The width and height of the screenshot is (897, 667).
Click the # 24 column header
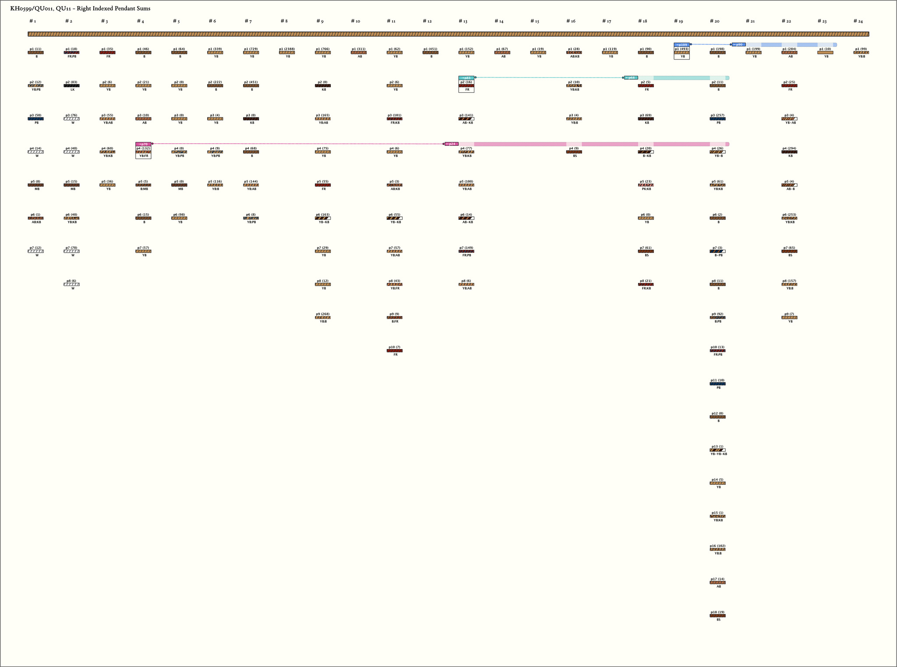(x=858, y=21)
